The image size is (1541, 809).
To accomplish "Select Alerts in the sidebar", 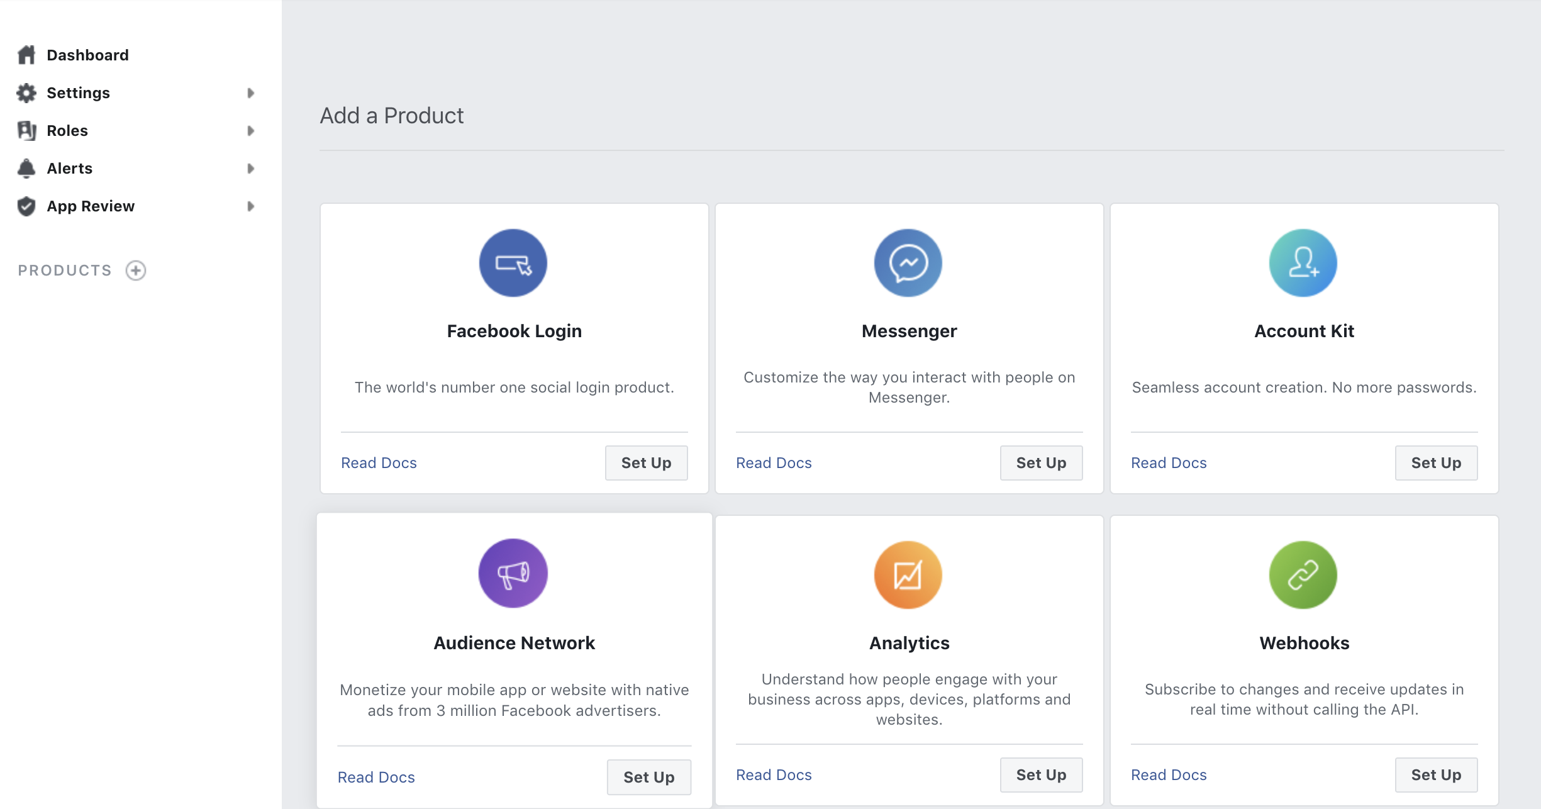I will [x=70, y=169].
